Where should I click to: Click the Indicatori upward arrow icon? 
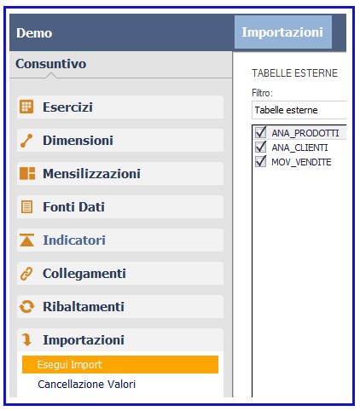click(27, 240)
